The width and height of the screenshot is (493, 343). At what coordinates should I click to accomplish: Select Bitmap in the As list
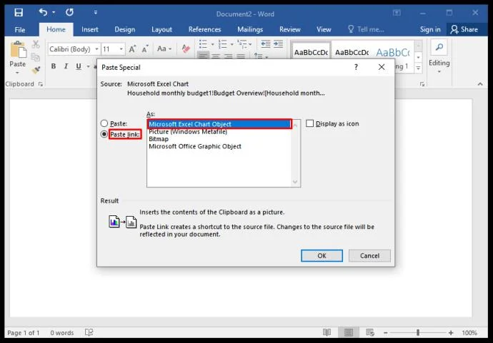tap(159, 139)
